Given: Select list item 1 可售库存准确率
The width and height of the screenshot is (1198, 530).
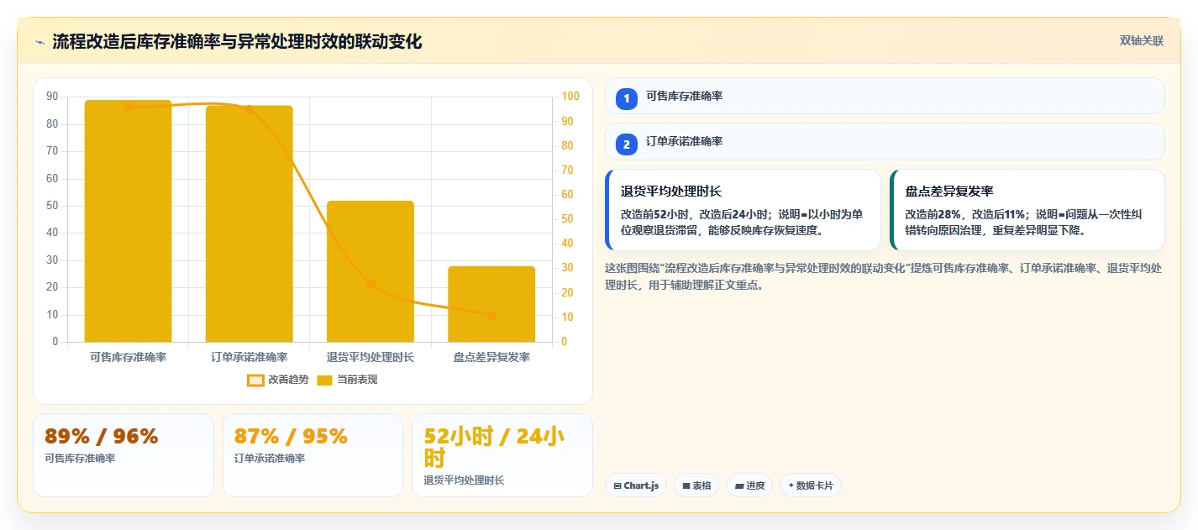Looking at the screenshot, I should click(x=885, y=96).
